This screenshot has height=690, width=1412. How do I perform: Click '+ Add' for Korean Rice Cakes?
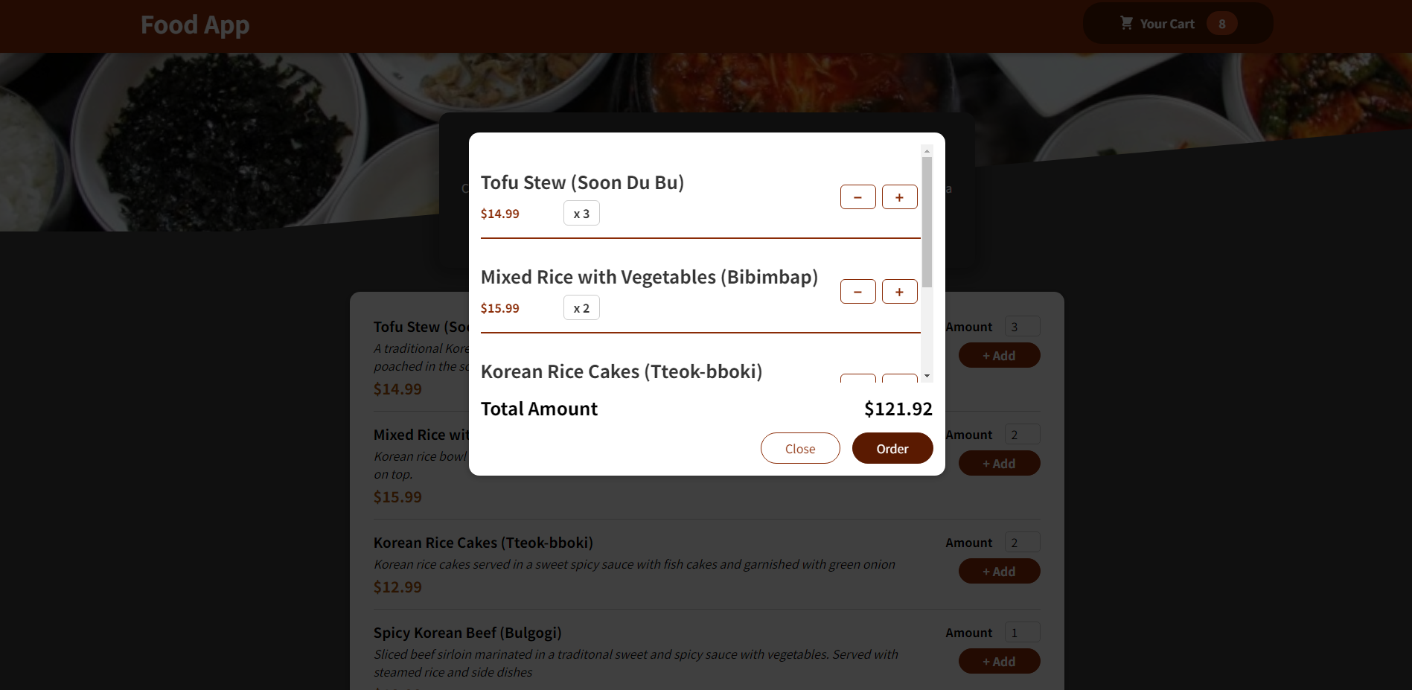click(999, 571)
